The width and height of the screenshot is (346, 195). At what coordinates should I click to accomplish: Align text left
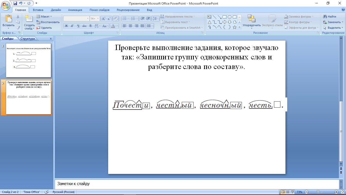coord(124,26)
